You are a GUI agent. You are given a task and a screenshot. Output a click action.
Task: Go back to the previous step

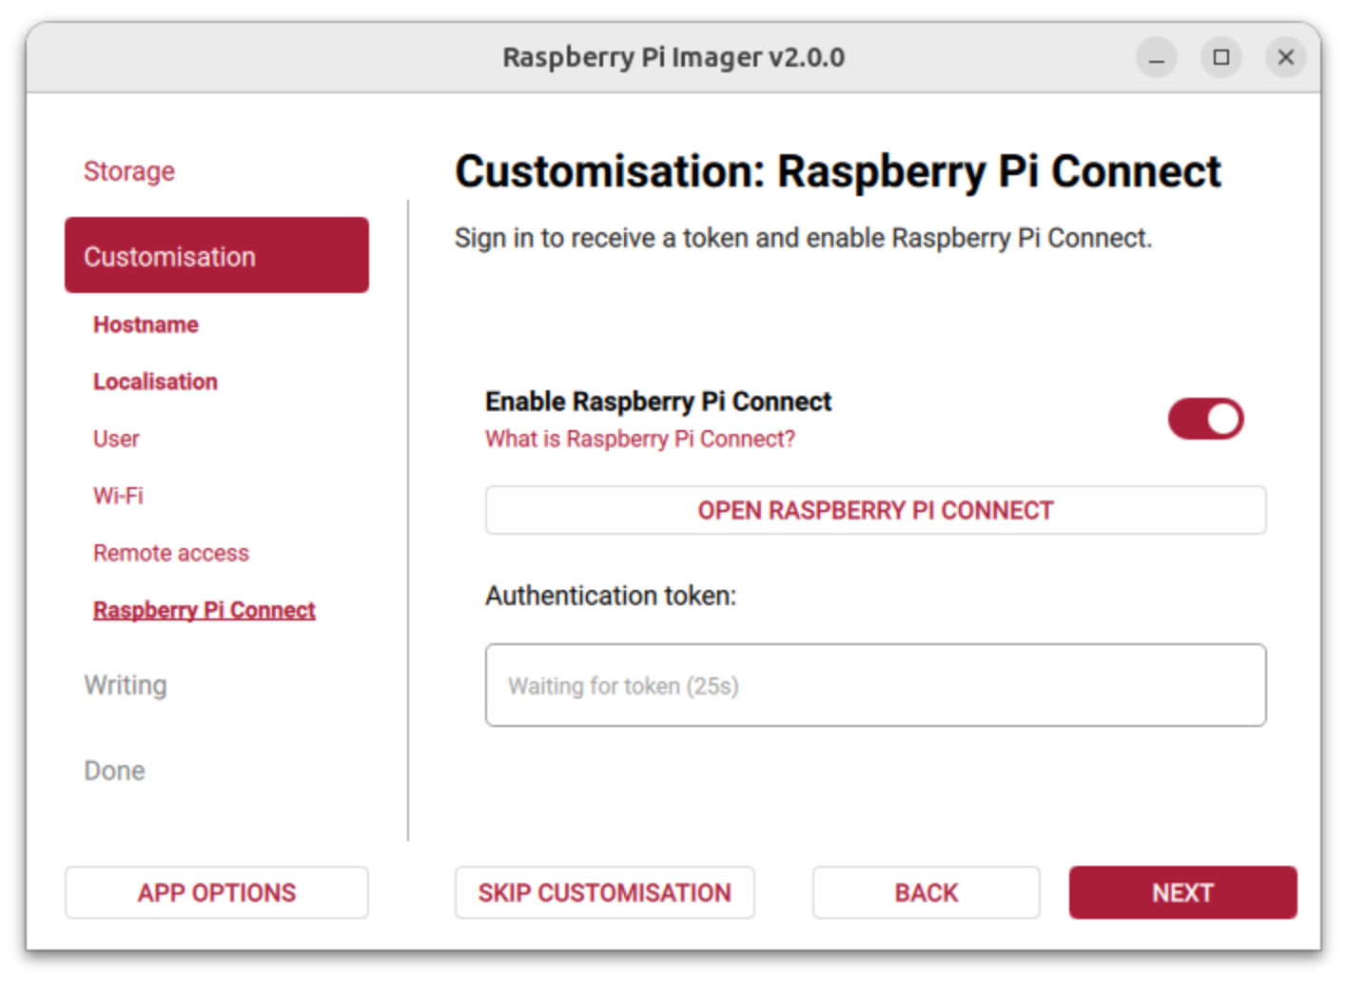click(926, 893)
